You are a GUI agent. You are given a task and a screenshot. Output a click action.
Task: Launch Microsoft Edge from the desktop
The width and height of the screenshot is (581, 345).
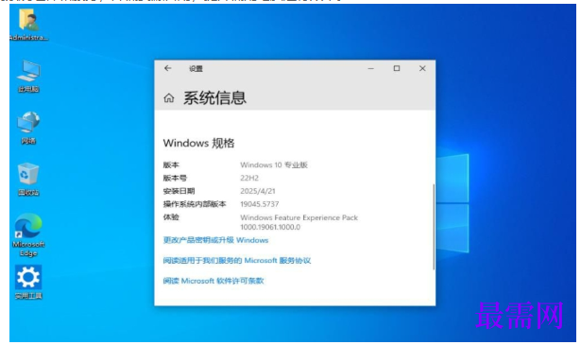28,235
